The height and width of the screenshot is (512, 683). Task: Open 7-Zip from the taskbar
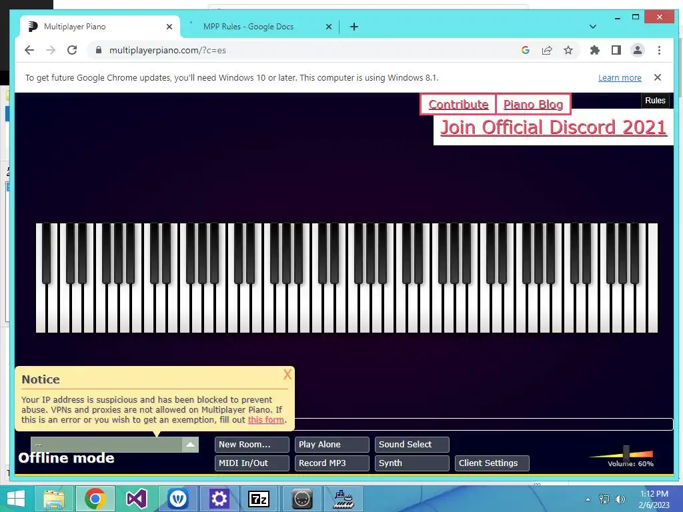[260, 499]
